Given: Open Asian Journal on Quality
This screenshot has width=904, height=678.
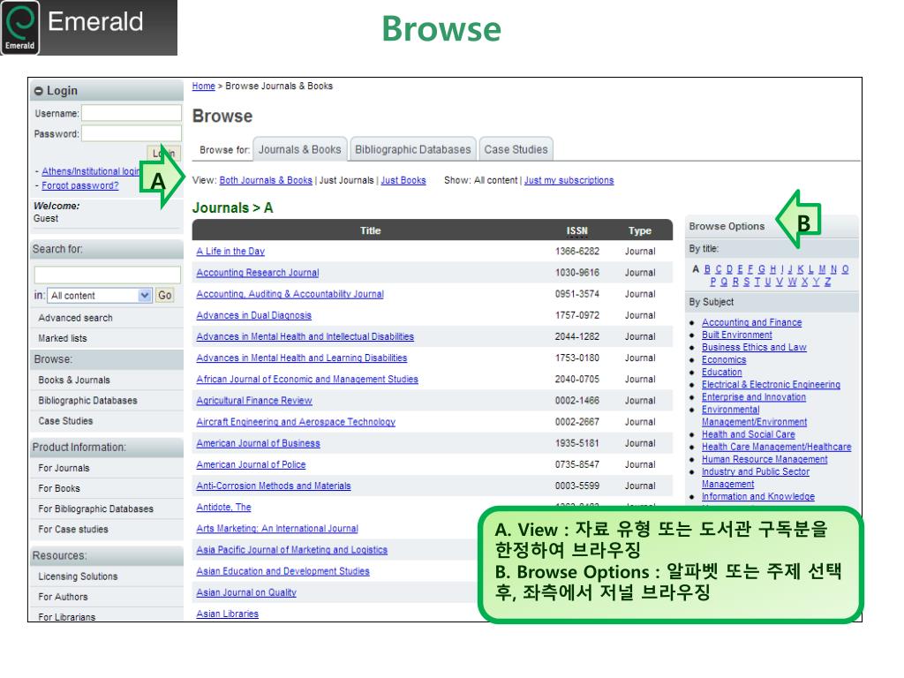Looking at the screenshot, I should pyautogui.click(x=246, y=592).
